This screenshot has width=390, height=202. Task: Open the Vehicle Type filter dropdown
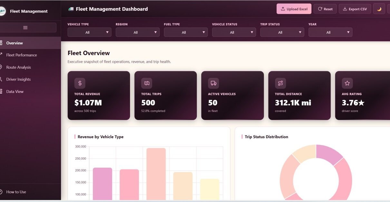point(89,32)
